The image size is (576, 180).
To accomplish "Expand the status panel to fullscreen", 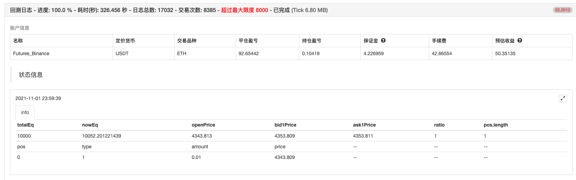I will tap(563, 98).
